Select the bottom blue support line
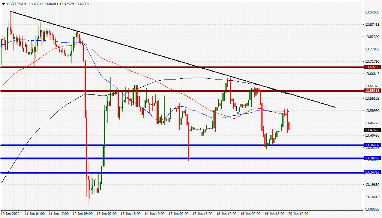382x218 pixels. tap(182, 172)
